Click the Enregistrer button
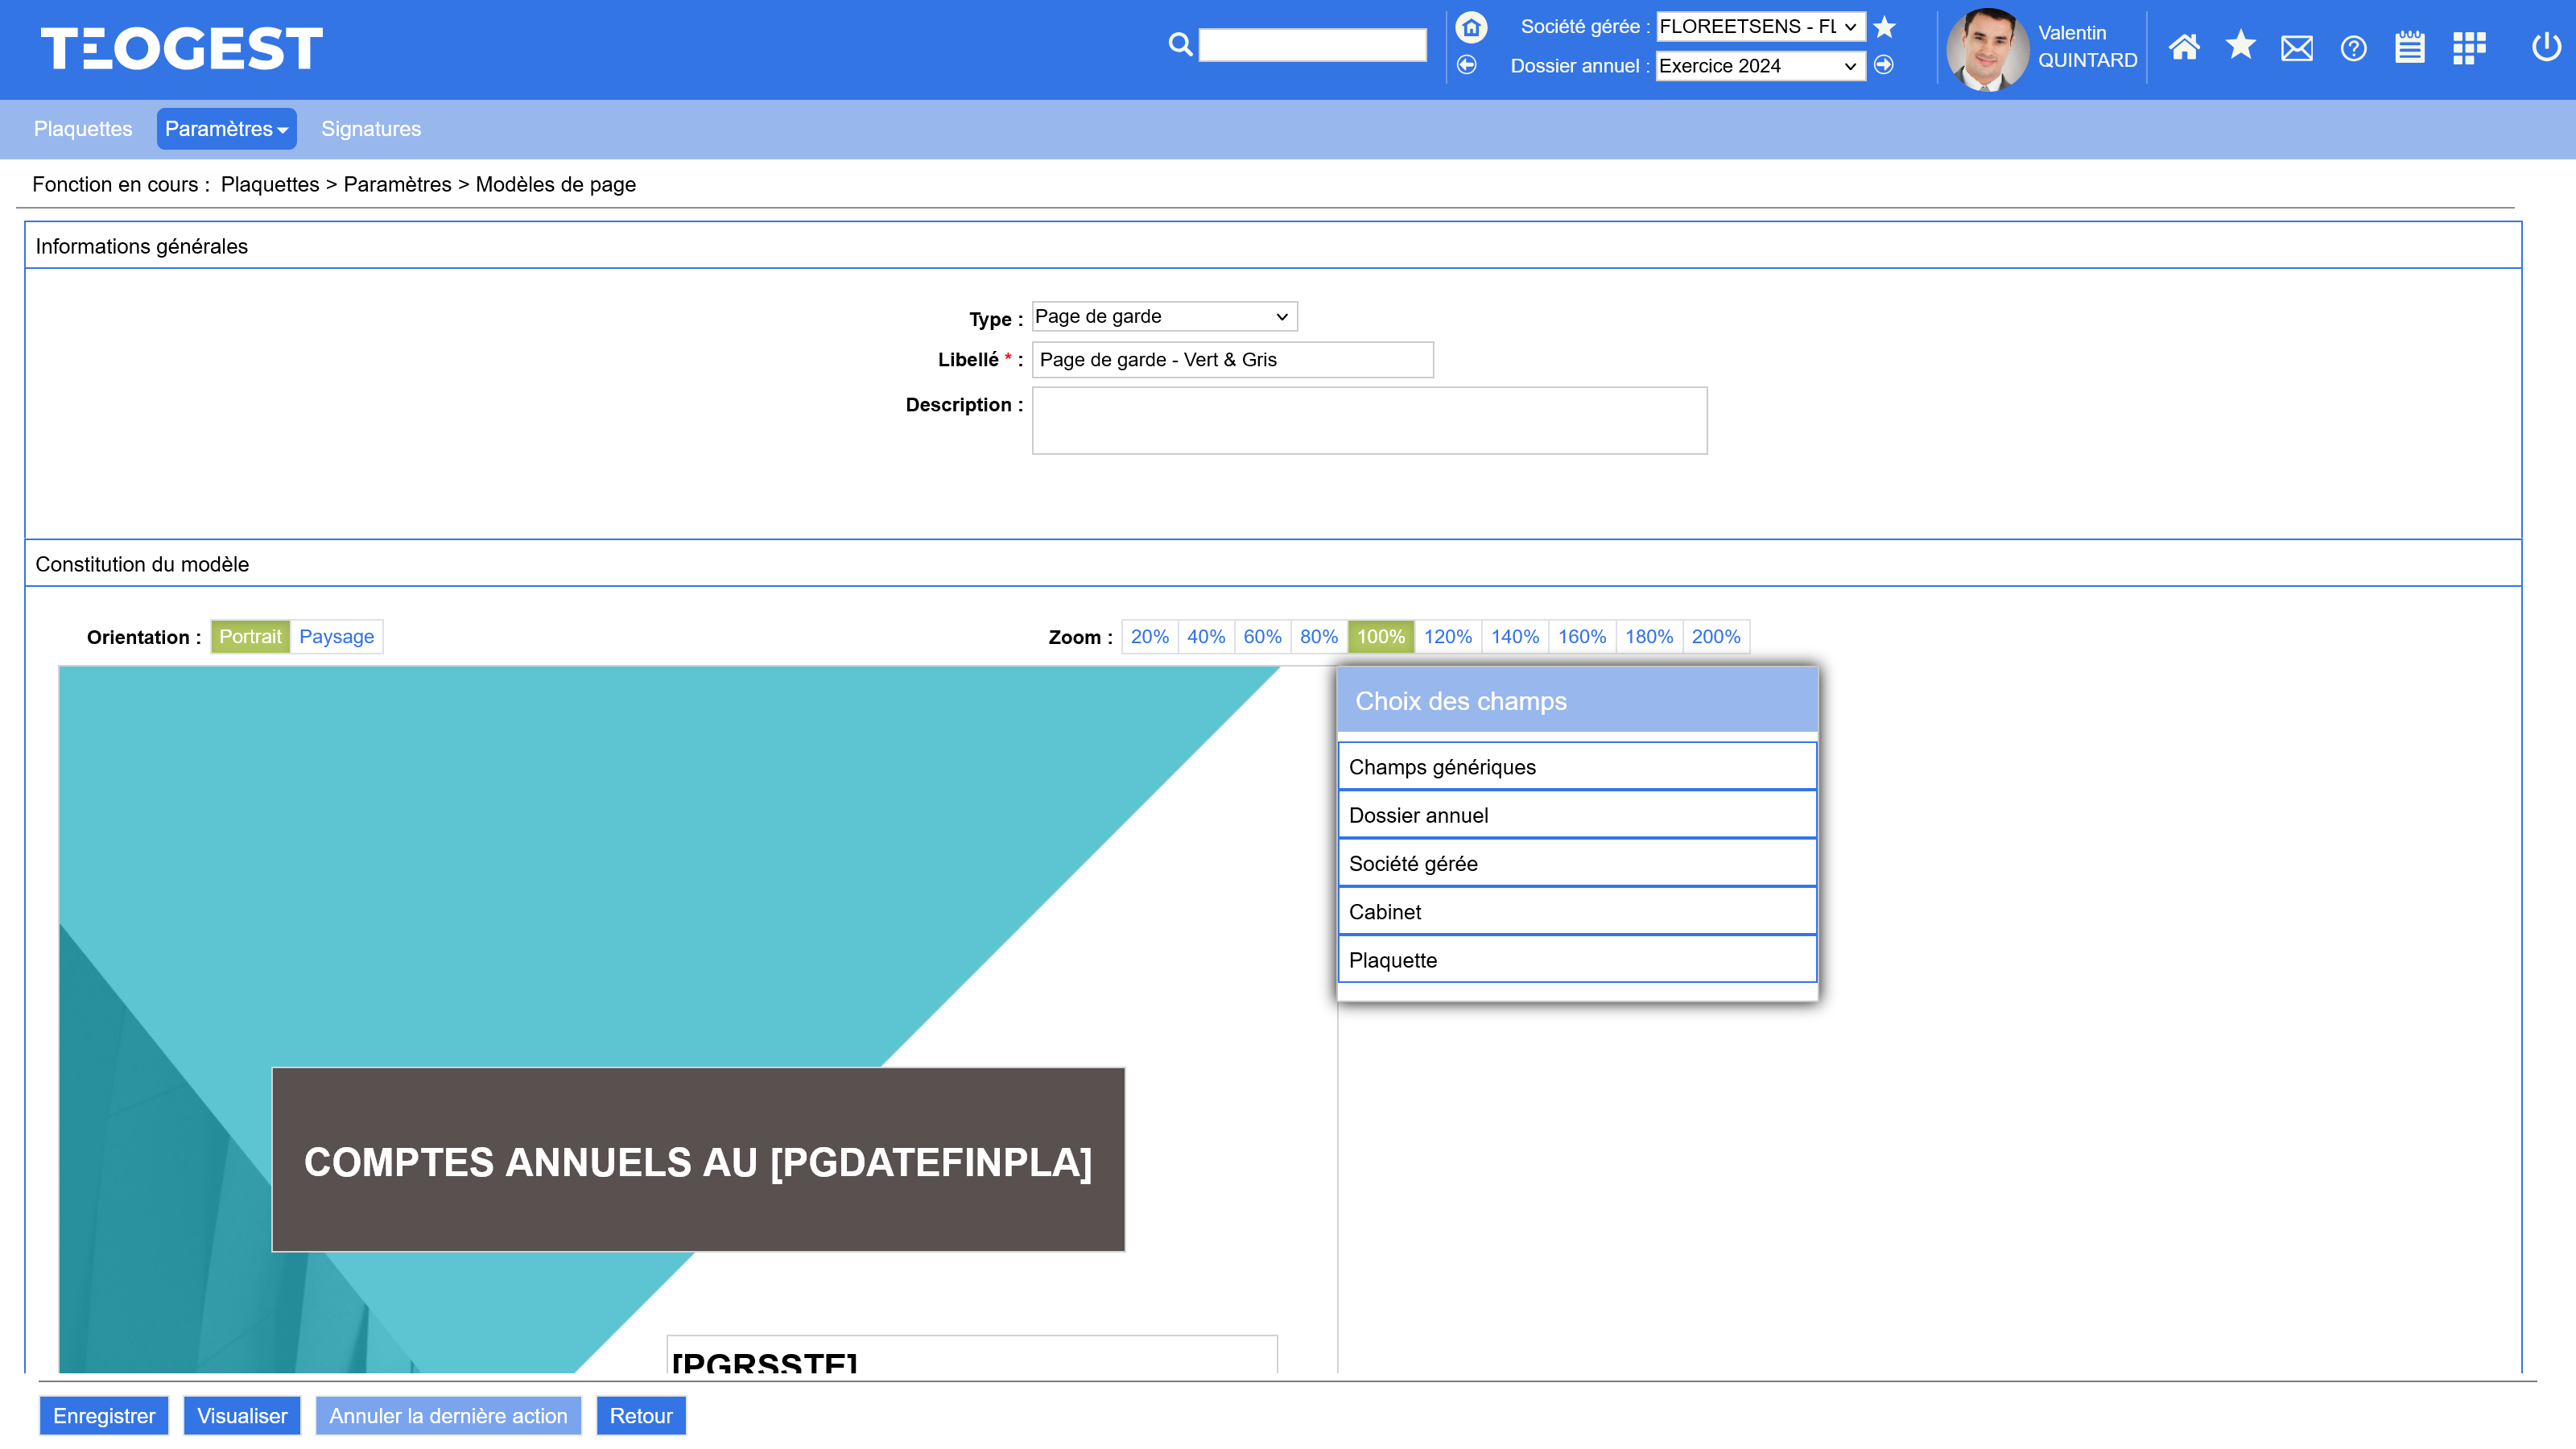 coord(104,1416)
